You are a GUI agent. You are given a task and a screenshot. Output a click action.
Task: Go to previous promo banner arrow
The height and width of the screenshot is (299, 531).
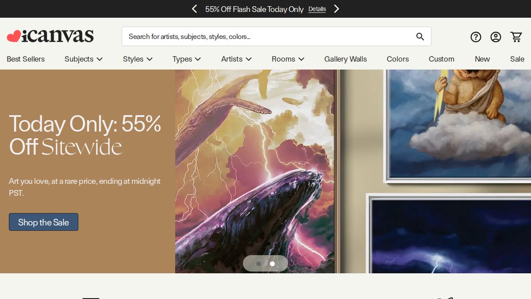(194, 9)
